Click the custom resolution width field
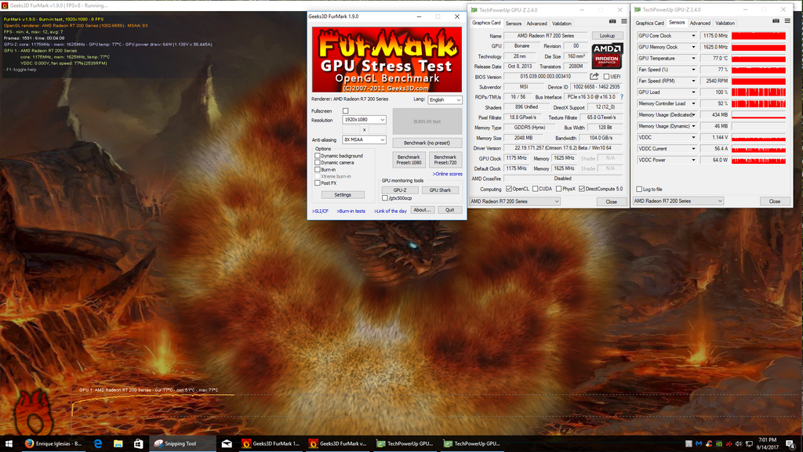Viewport: 803px width, 452px height. 351,129
